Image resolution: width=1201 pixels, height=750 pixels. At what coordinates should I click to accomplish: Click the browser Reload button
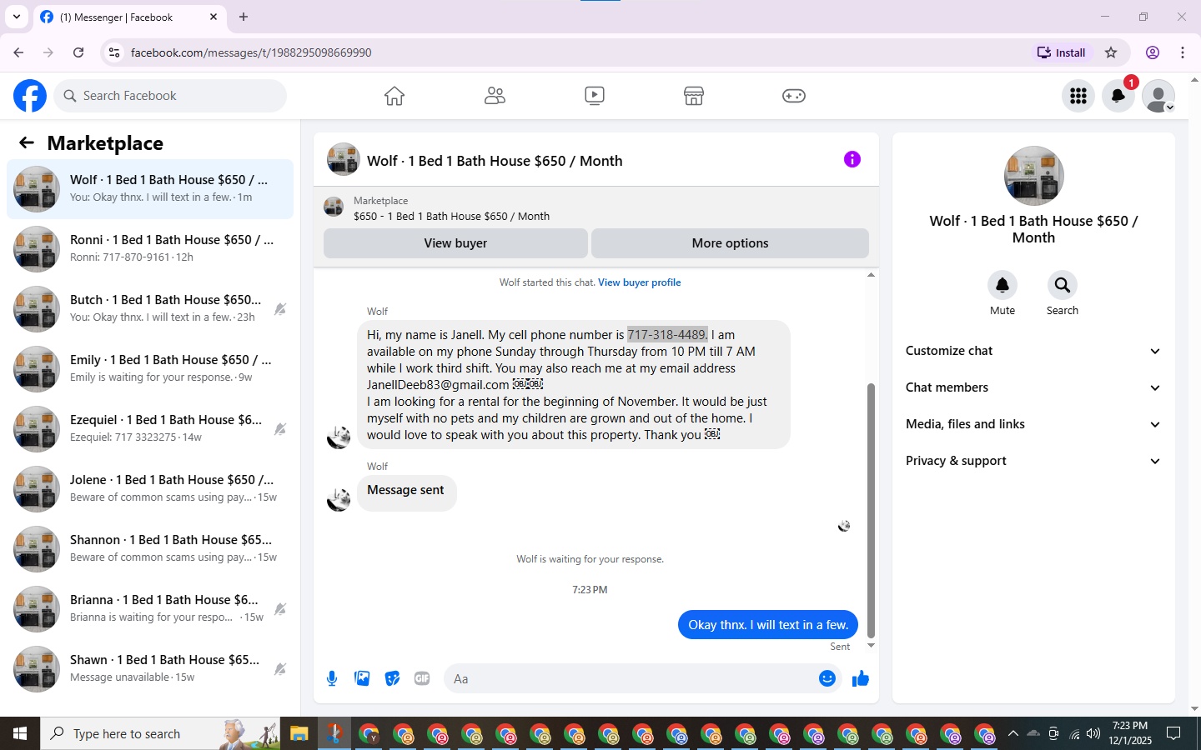[78, 52]
